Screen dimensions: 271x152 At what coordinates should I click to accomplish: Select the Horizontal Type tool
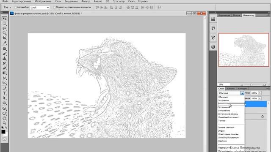click(5, 93)
